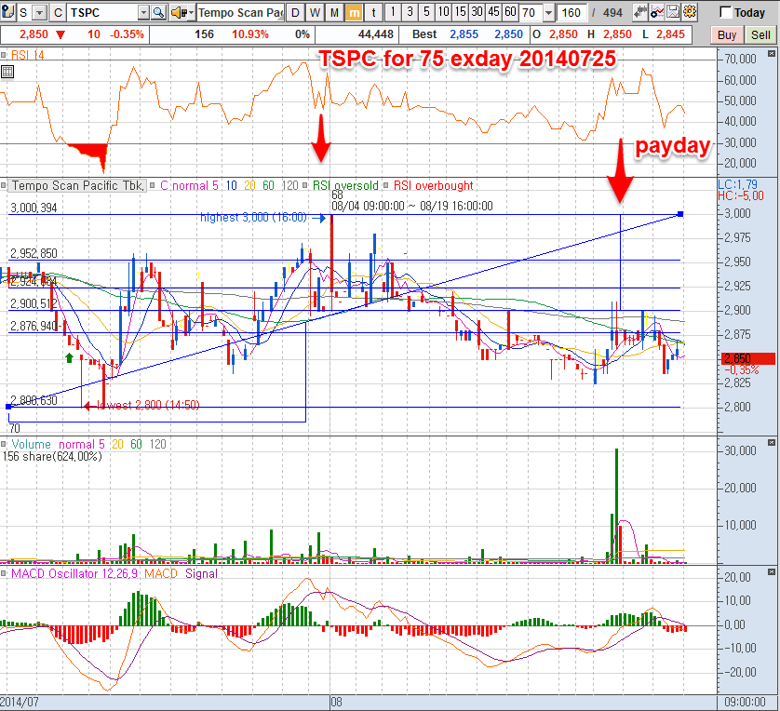Click the '2014/07' date axis label
780x711 pixels.
pyautogui.click(x=20, y=702)
